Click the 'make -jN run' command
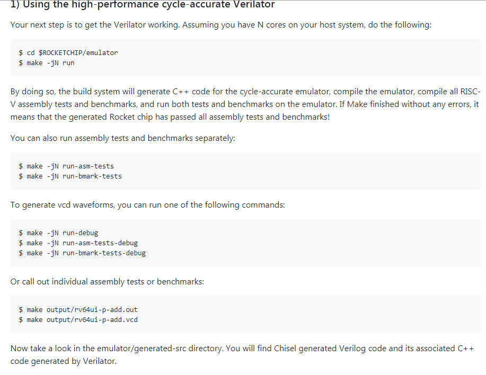486x375 pixels. point(47,63)
